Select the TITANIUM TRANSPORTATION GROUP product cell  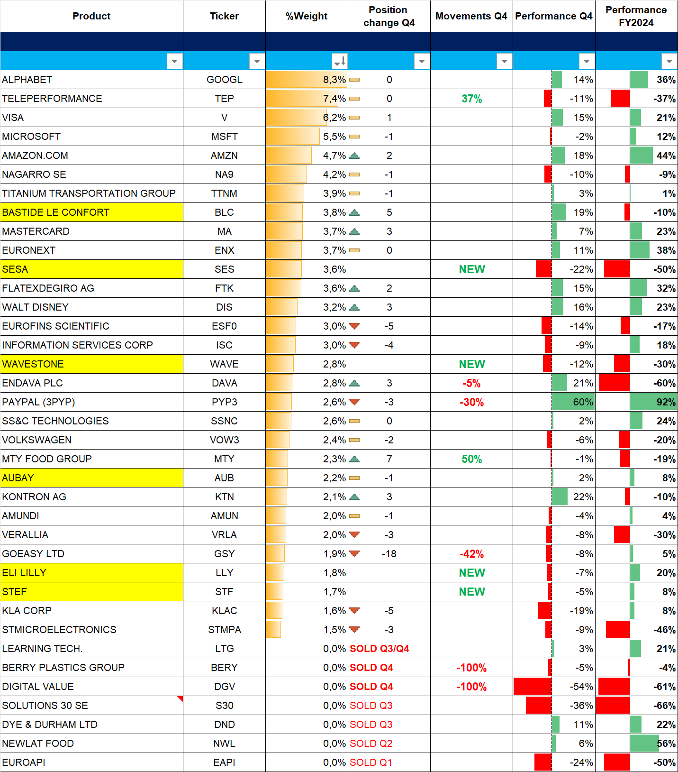pyautogui.click(x=91, y=193)
